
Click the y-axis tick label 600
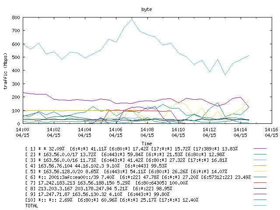coord(16,44)
